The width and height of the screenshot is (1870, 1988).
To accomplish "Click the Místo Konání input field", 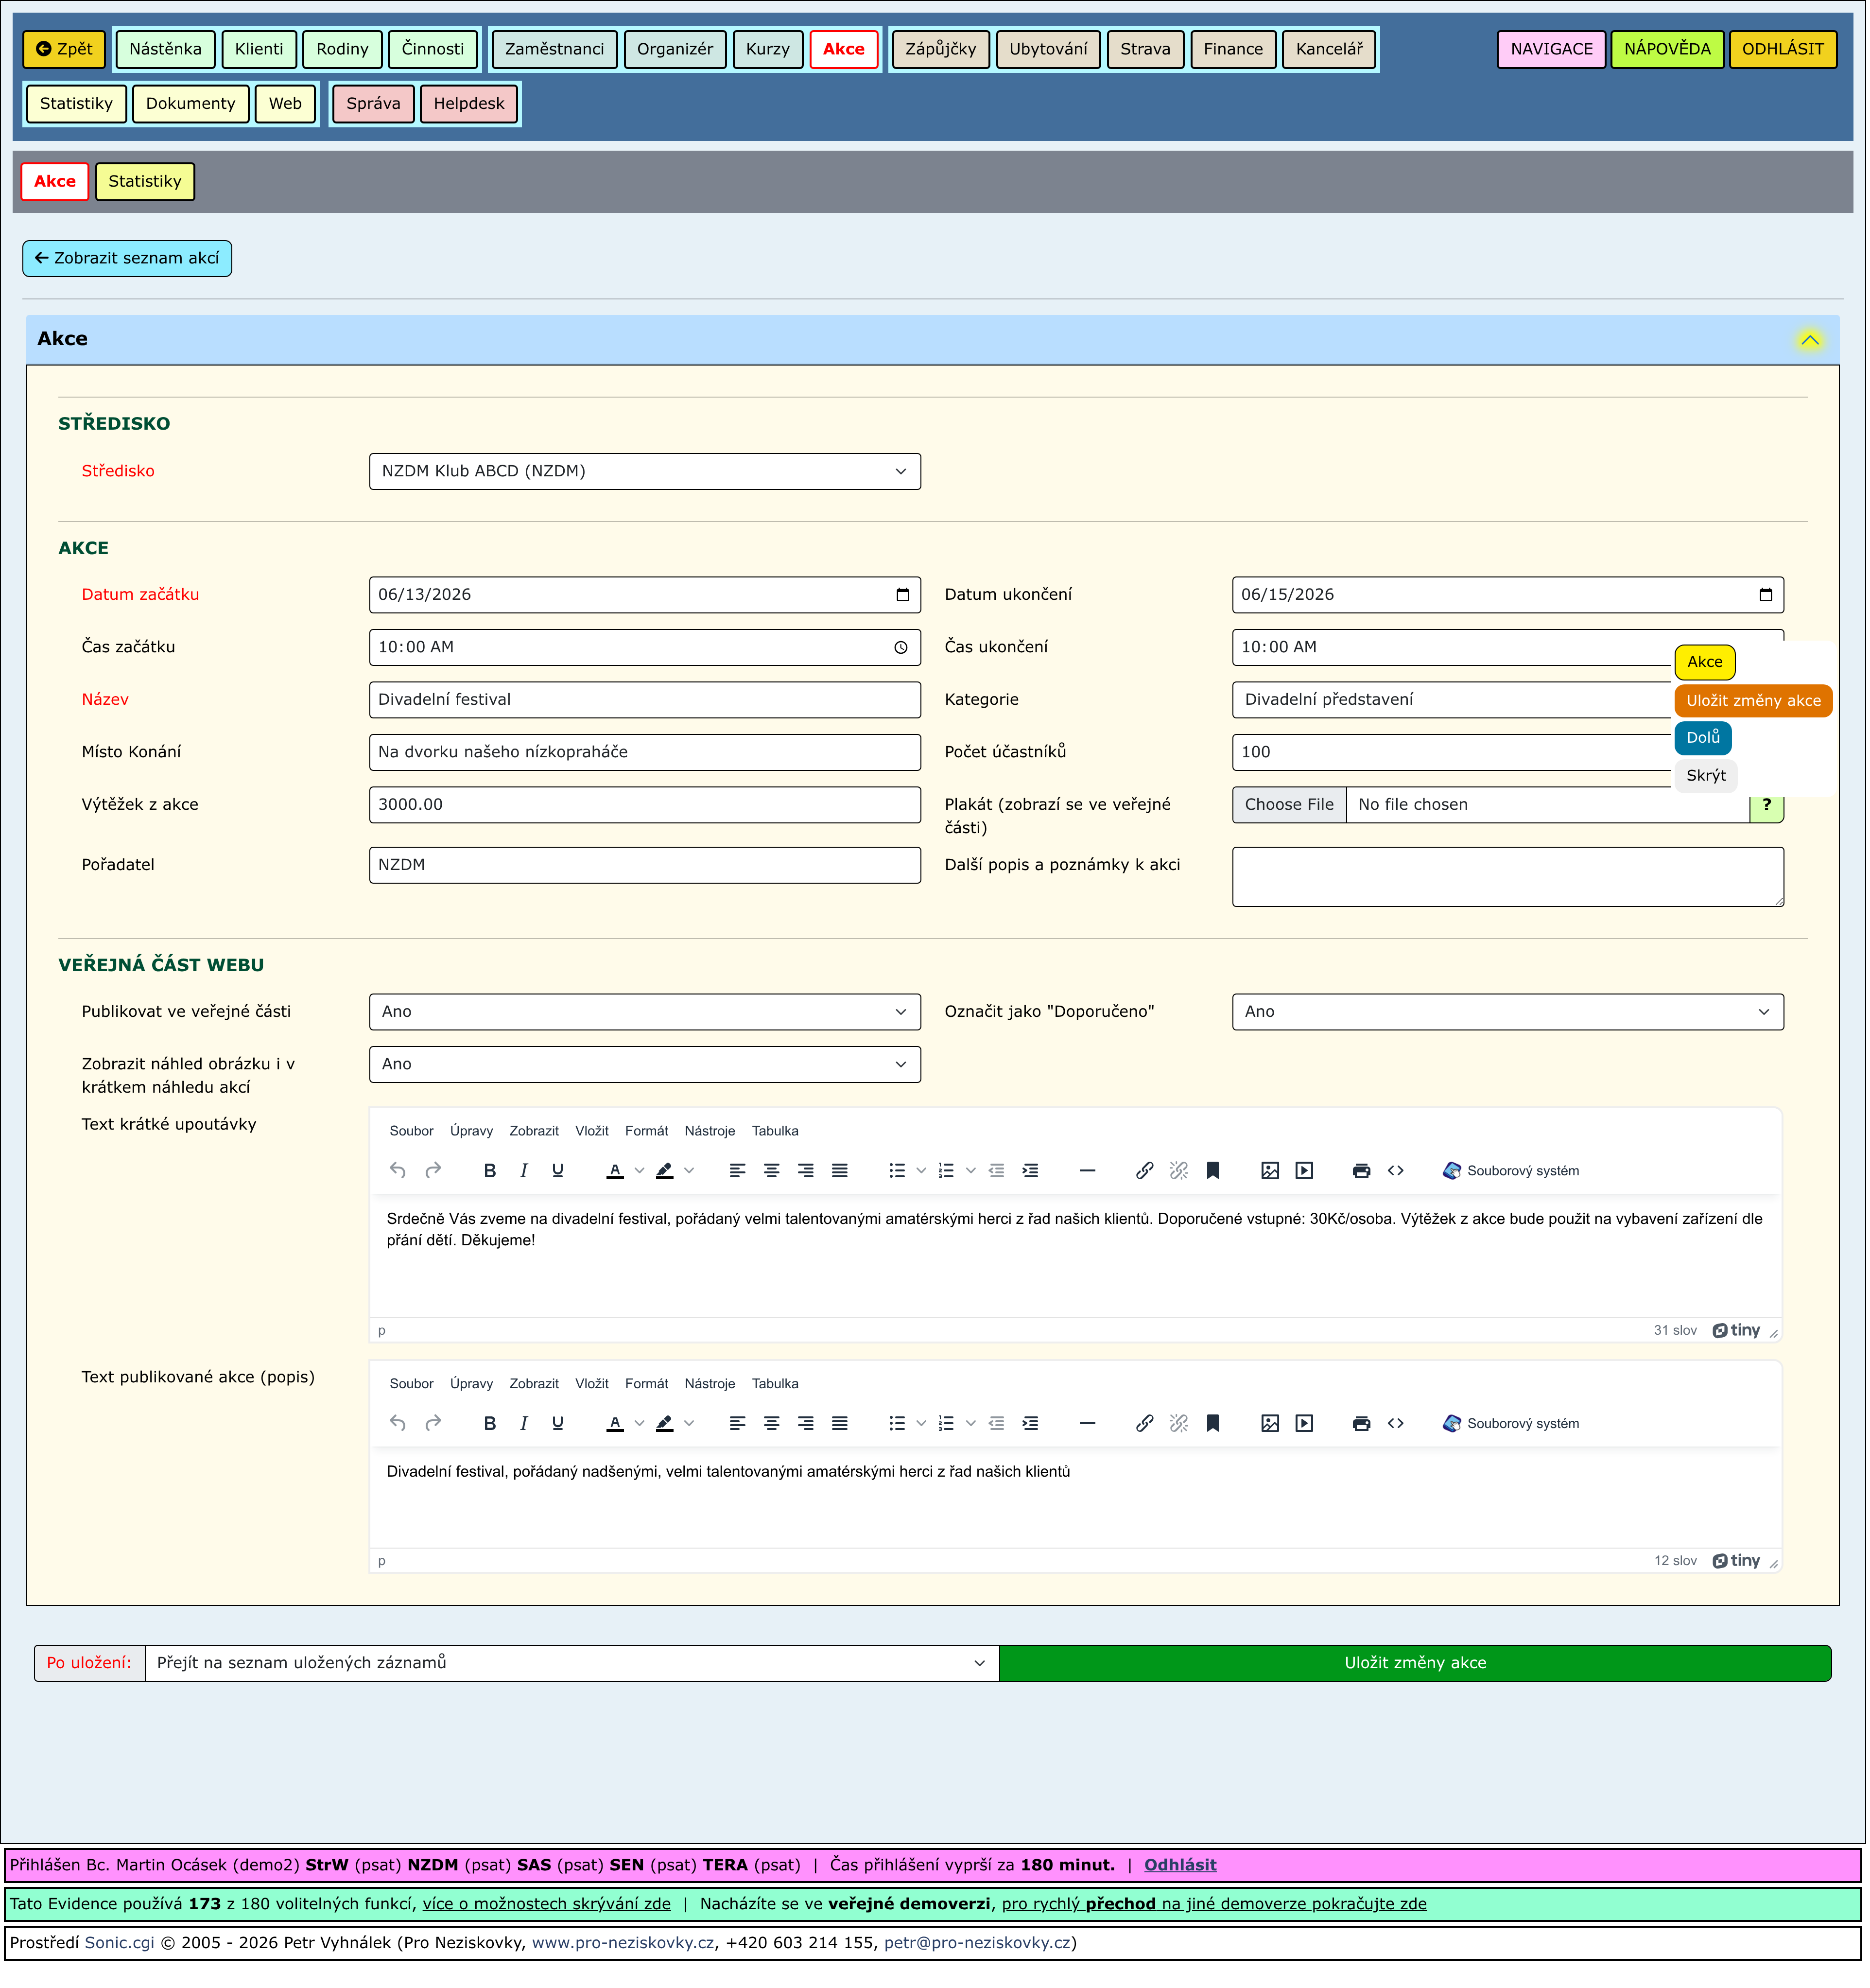I will 645,753.
